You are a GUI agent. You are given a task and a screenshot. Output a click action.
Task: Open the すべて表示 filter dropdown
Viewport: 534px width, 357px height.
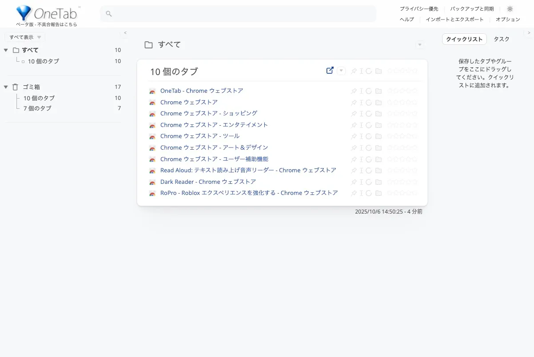pyautogui.click(x=25, y=37)
